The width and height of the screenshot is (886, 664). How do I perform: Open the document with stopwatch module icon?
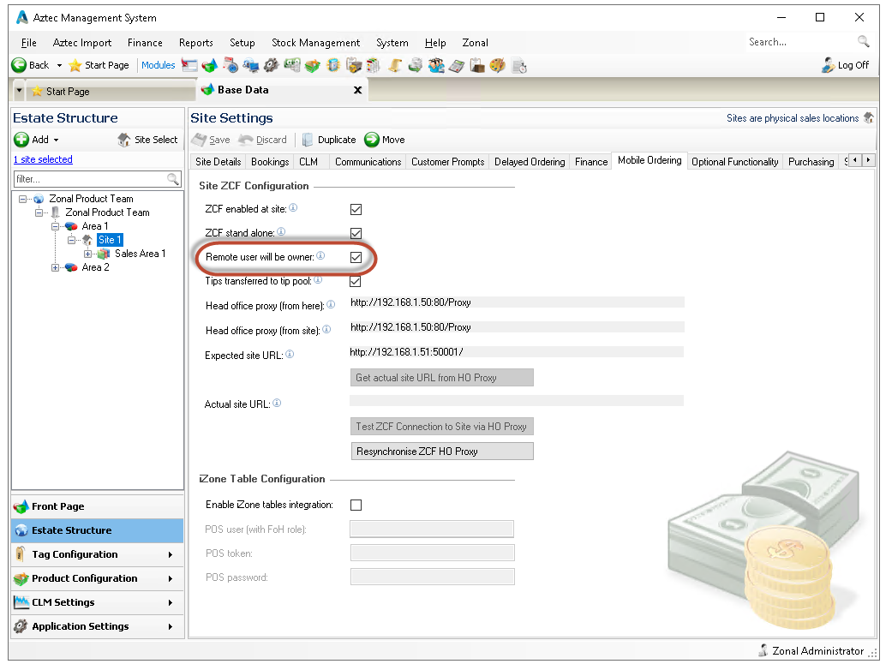click(x=518, y=66)
